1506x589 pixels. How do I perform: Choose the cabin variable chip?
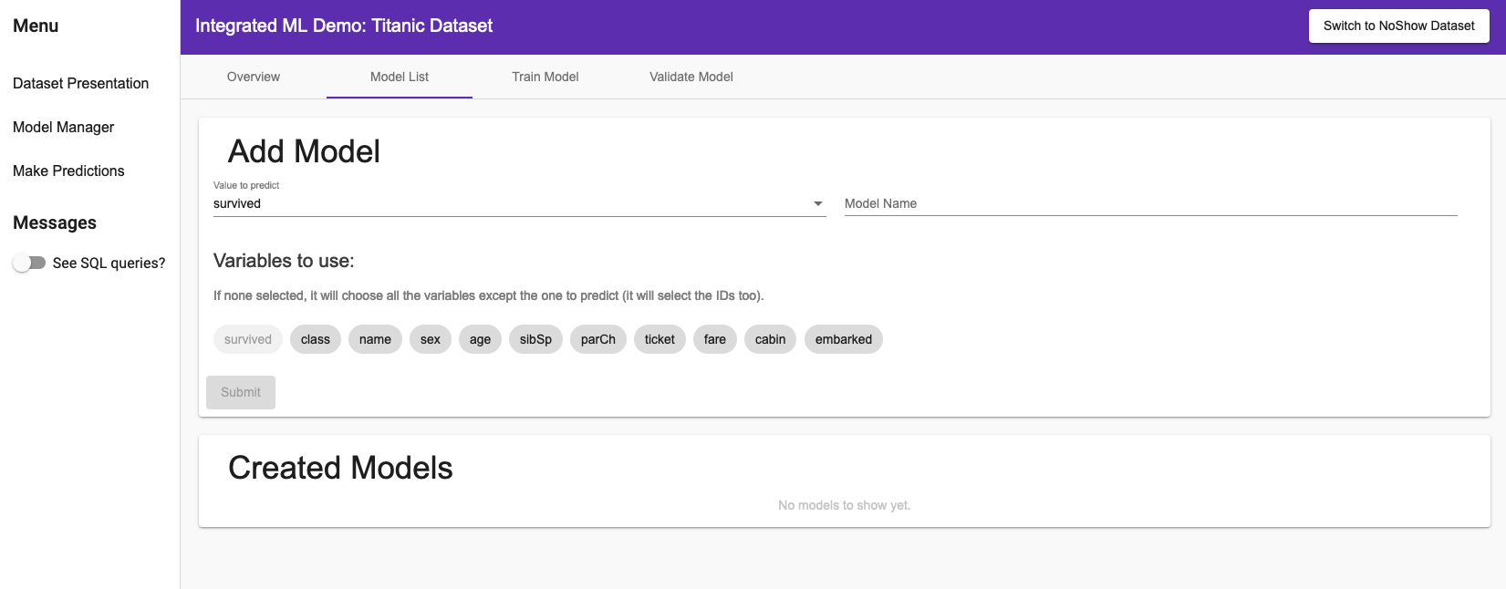(770, 339)
